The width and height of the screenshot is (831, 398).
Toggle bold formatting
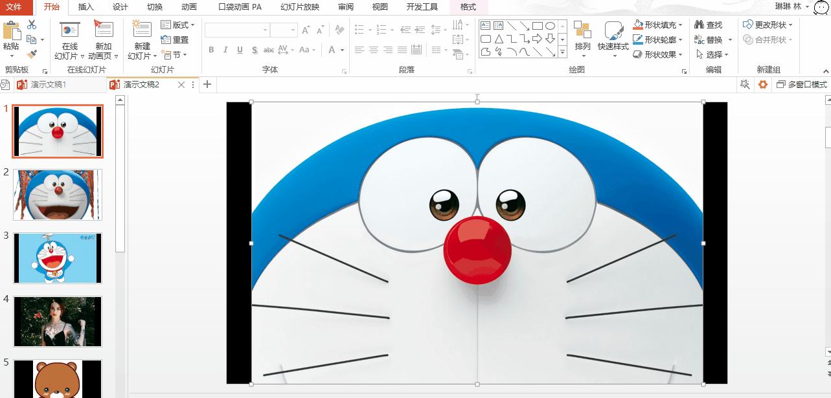[211, 49]
